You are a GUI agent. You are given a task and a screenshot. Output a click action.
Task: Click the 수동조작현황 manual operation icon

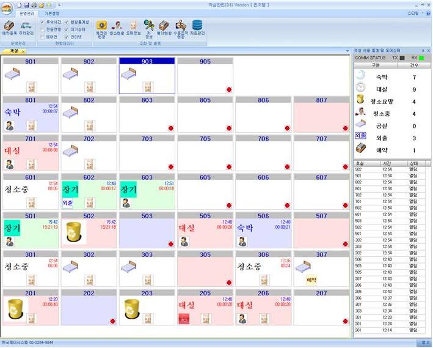click(x=181, y=28)
